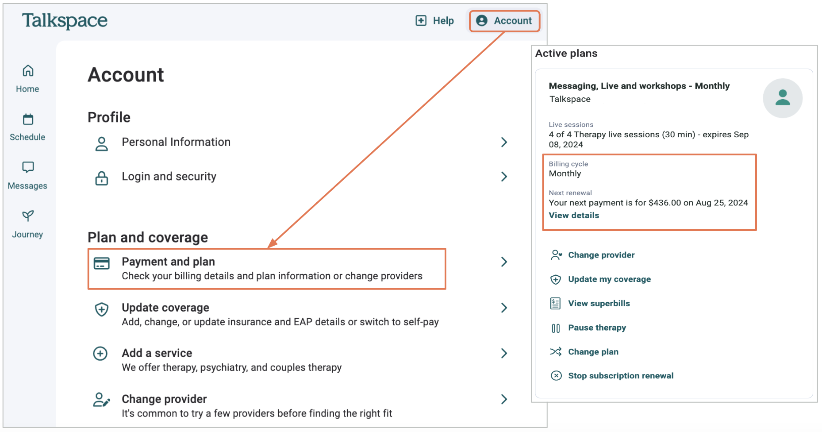Select the Pause therapy icon
822x432 pixels.
(x=556, y=328)
